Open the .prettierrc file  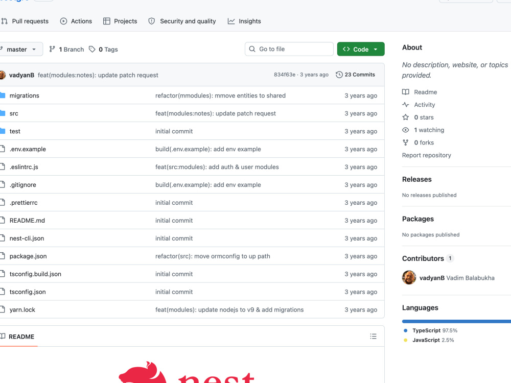(24, 203)
